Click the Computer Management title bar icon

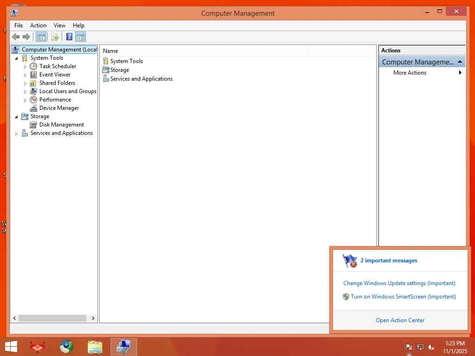[x=14, y=13]
